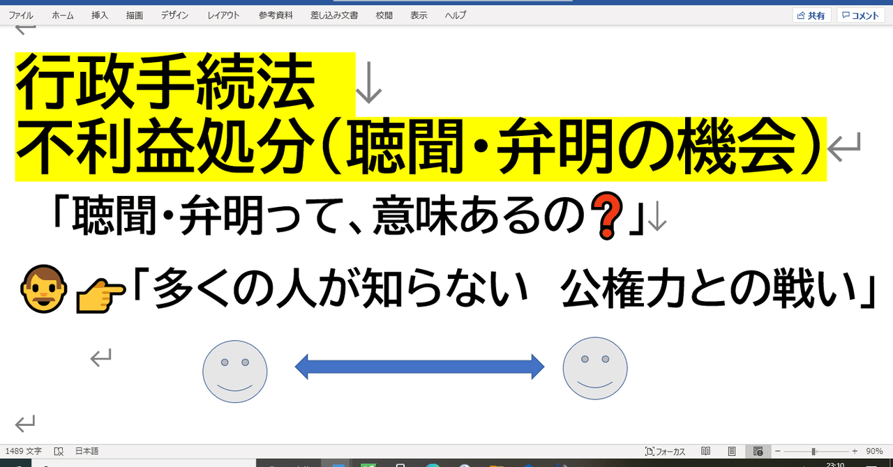Switch to Read Mode view in status bar
The width and height of the screenshot is (893, 467).
point(705,451)
